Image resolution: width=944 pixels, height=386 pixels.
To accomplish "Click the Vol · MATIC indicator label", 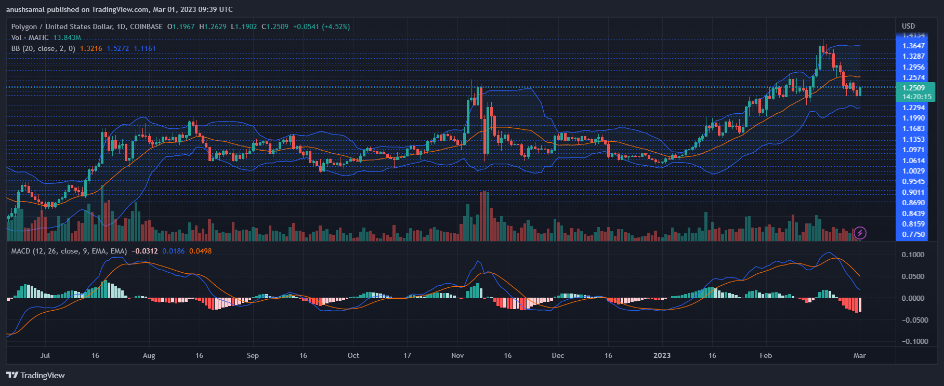I will coord(30,37).
